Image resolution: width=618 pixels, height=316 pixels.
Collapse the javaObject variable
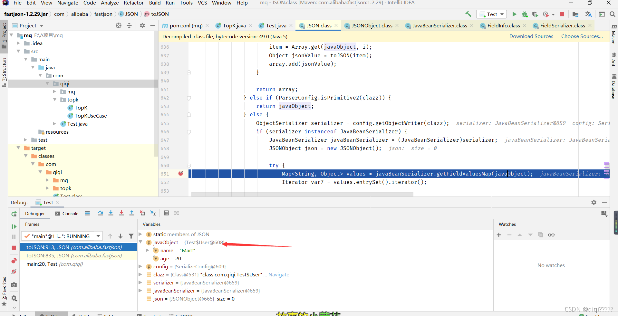tap(140, 242)
